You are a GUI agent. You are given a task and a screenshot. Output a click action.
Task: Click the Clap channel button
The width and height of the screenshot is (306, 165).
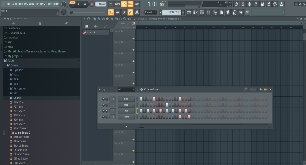126,105
